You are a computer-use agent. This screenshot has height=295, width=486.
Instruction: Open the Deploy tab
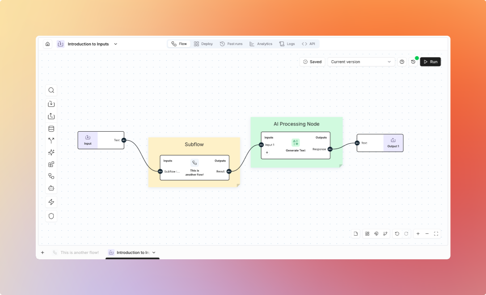pos(203,44)
